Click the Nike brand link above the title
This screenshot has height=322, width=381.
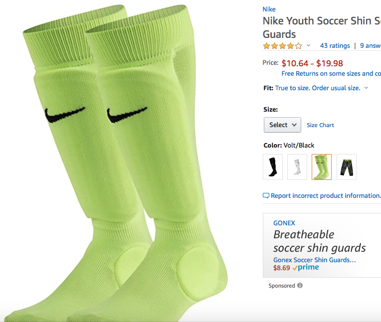[x=269, y=9]
